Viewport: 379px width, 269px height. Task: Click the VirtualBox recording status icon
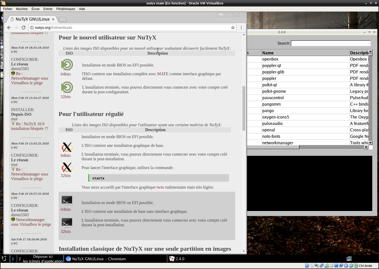tap(341, 266)
